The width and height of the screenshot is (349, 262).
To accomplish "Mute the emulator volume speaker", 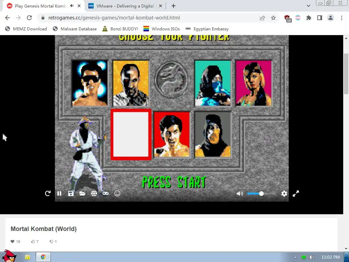I will [240, 194].
